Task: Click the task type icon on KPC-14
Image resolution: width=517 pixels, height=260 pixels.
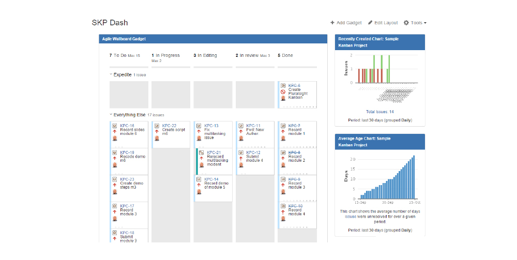Action: tap(199, 179)
